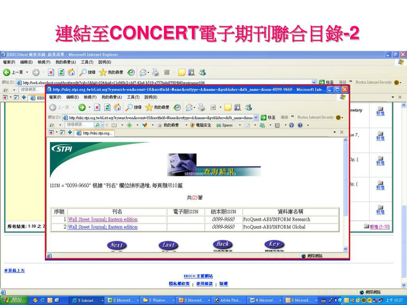The width and height of the screenshot is (407, 305).
Task: Open 我的最愛(A) menu in EBSCOhost window
Action: [66, 62]
